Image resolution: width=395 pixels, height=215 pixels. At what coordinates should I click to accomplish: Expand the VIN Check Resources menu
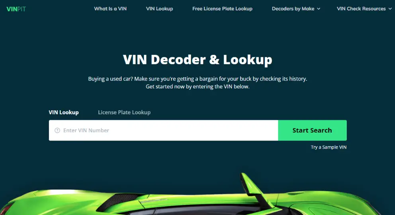(364, 9)
